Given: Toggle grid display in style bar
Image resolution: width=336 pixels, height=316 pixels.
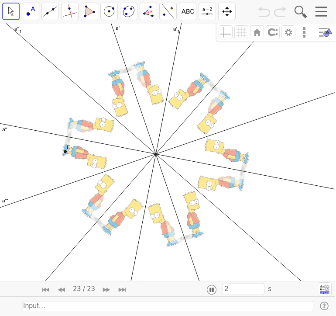Looking at the screenshot, I should click(241, 32).
